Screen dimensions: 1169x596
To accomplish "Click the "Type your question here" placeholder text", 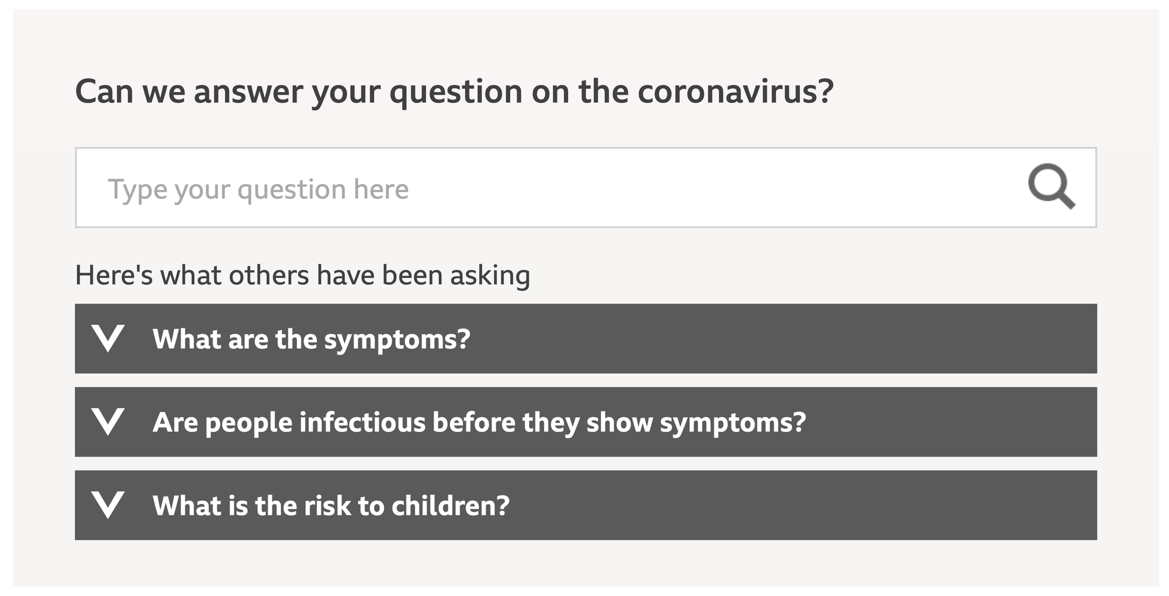I will pos(258,189).
